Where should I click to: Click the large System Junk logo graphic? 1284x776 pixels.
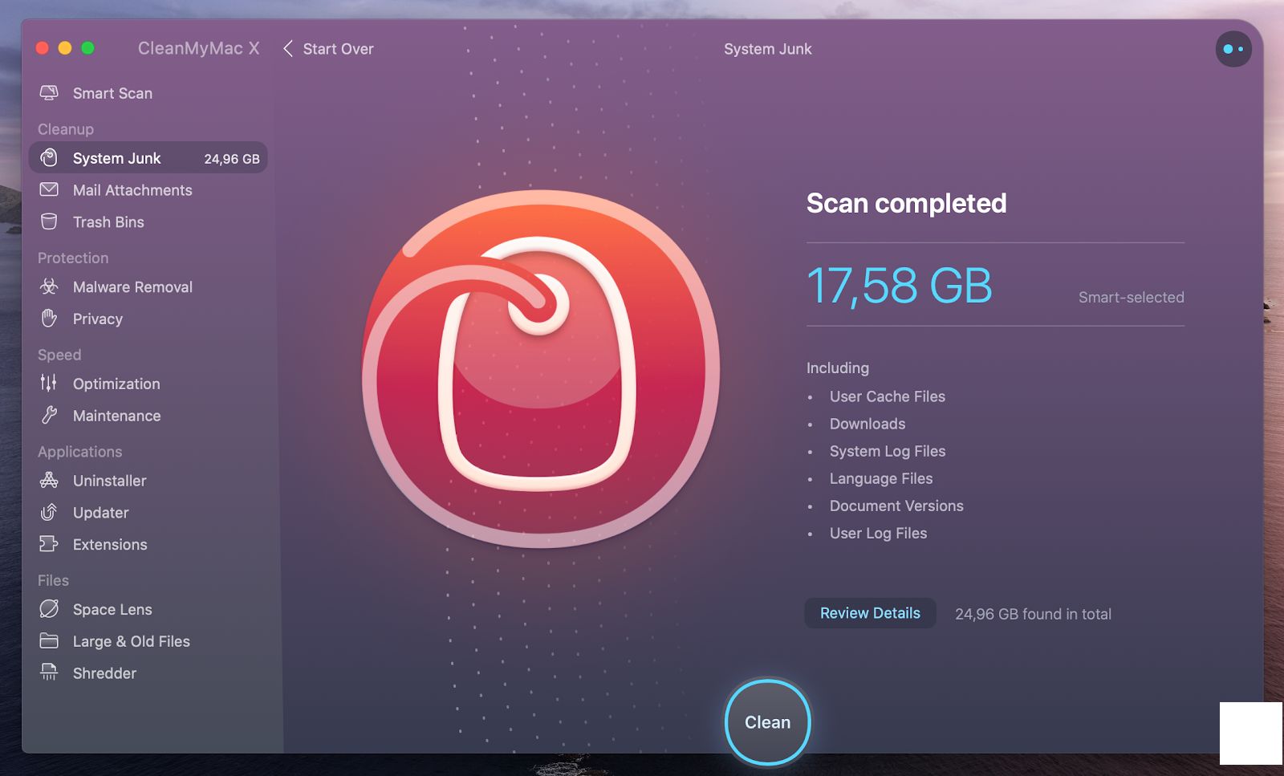tap(540, 369)
